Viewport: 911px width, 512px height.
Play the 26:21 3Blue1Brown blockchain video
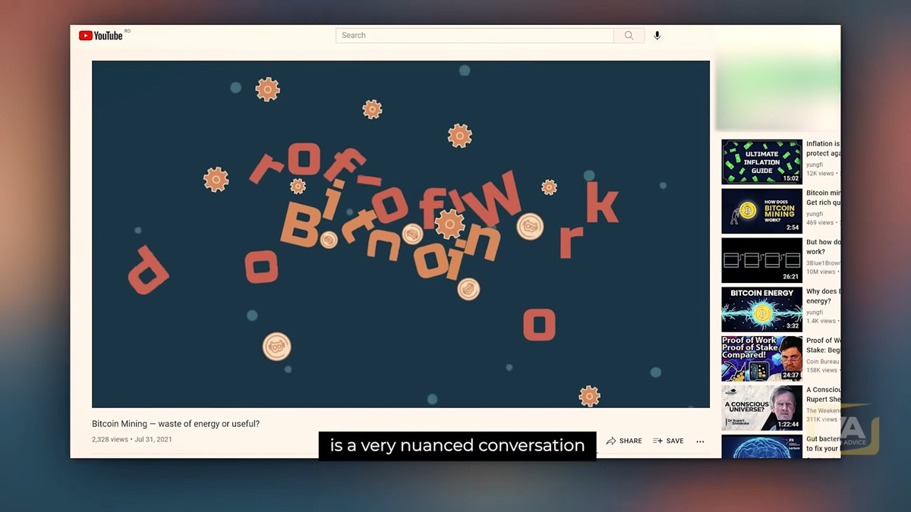point(761,260)
